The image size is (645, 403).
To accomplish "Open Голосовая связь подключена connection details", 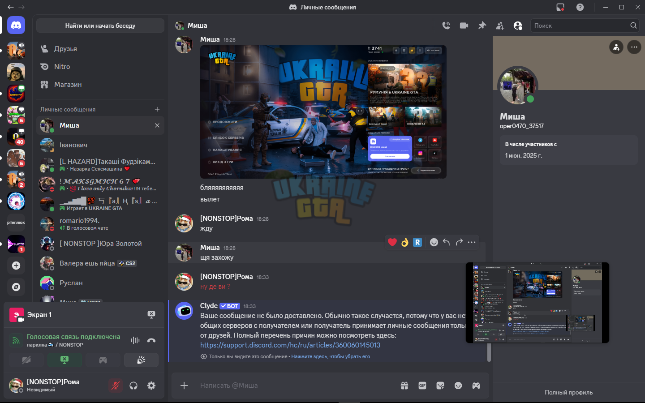I will click(x=73, y=337).
